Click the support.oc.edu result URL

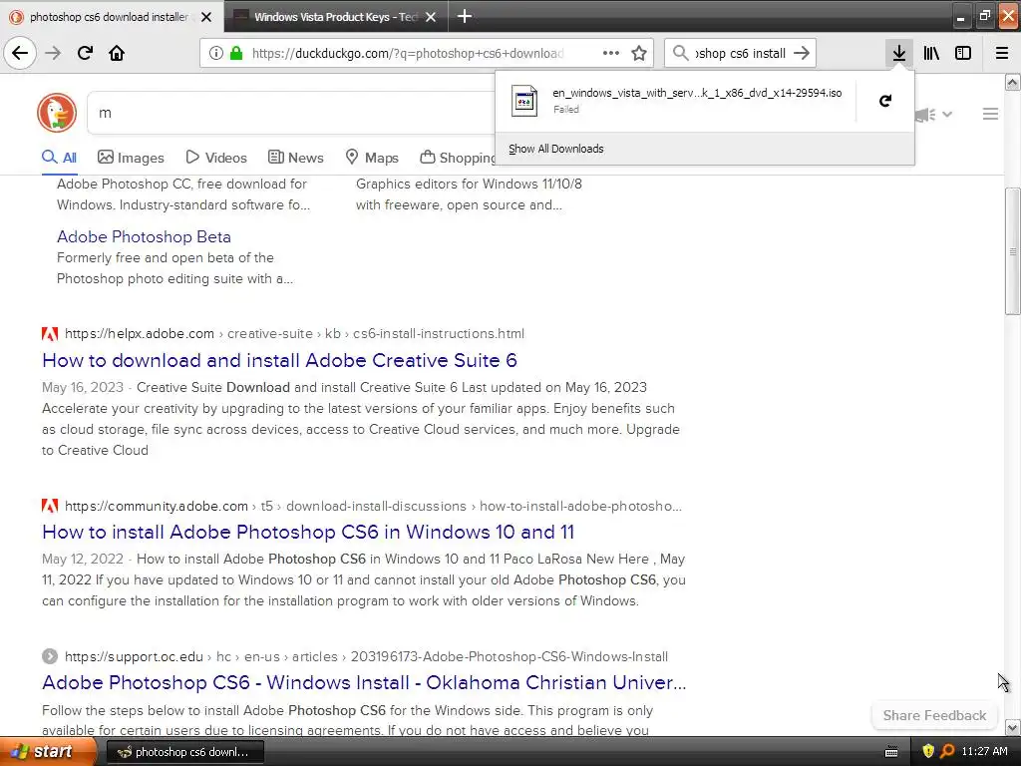366,656
